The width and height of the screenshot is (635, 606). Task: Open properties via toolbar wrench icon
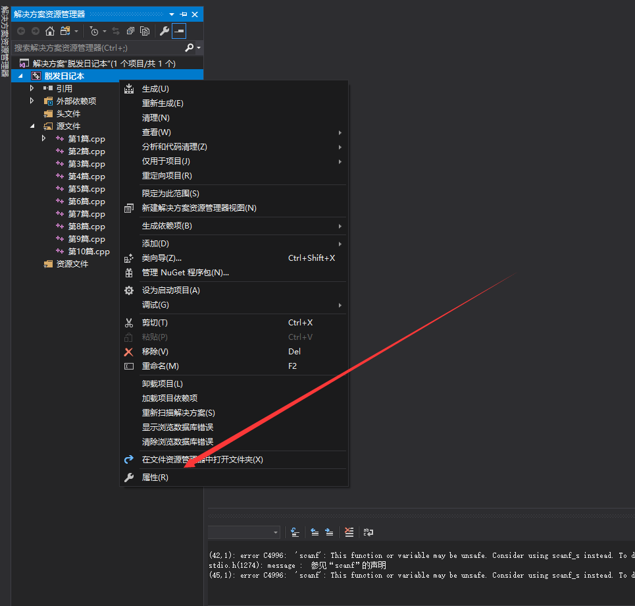pos(165,31)
